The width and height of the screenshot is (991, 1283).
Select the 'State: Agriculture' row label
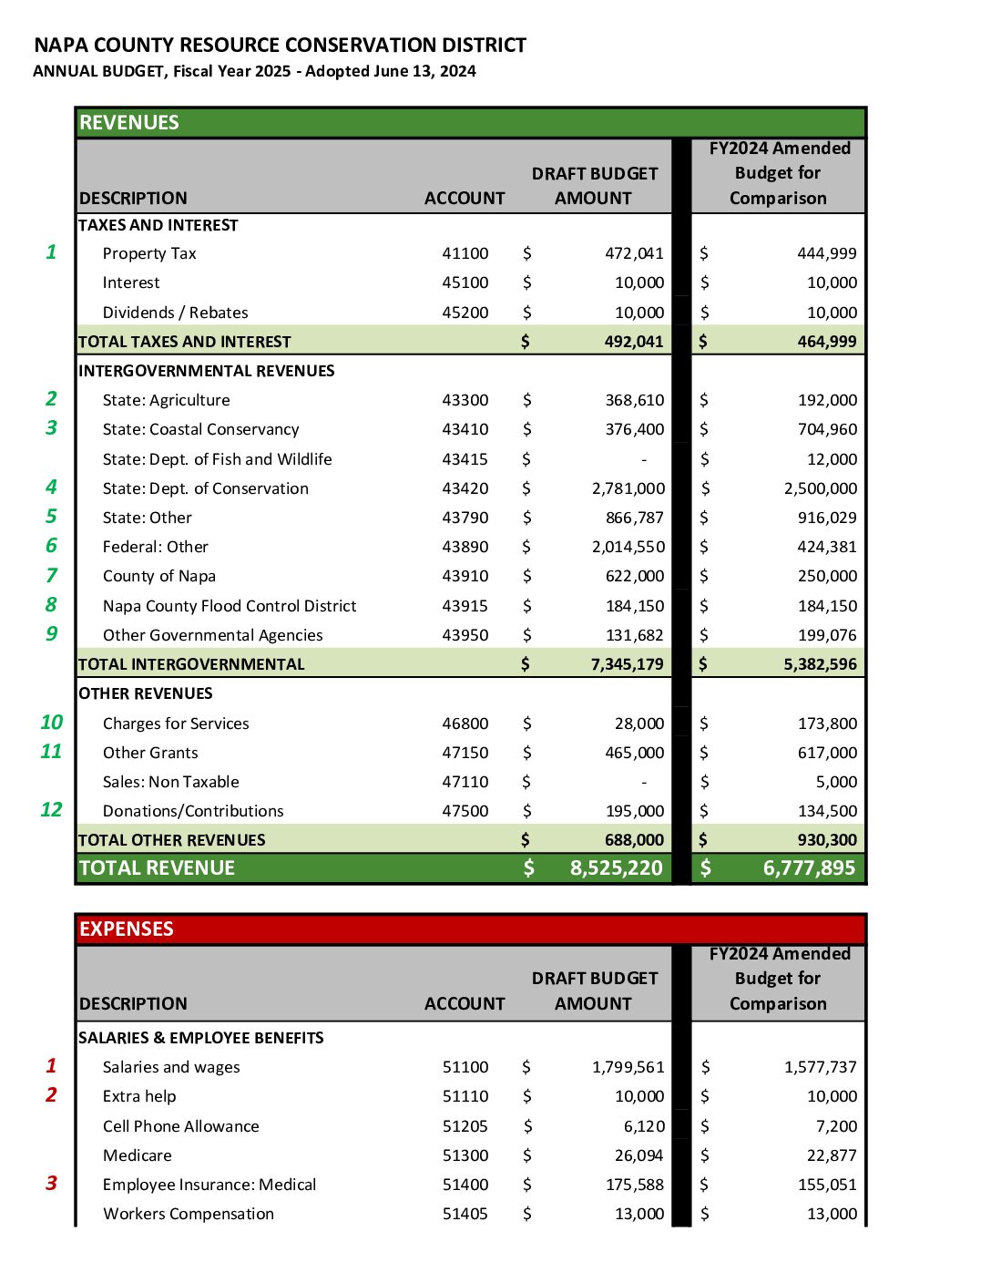167,400
